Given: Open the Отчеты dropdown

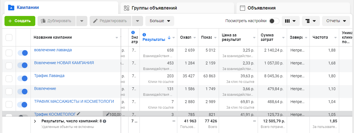Looking at the screenshot, I should (336, 21).
